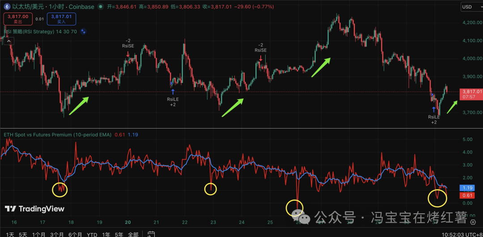The width and height of the screenshot is (483, 237).
Task: Switch to 5年 date range
Action: click(x=119, y=234)
